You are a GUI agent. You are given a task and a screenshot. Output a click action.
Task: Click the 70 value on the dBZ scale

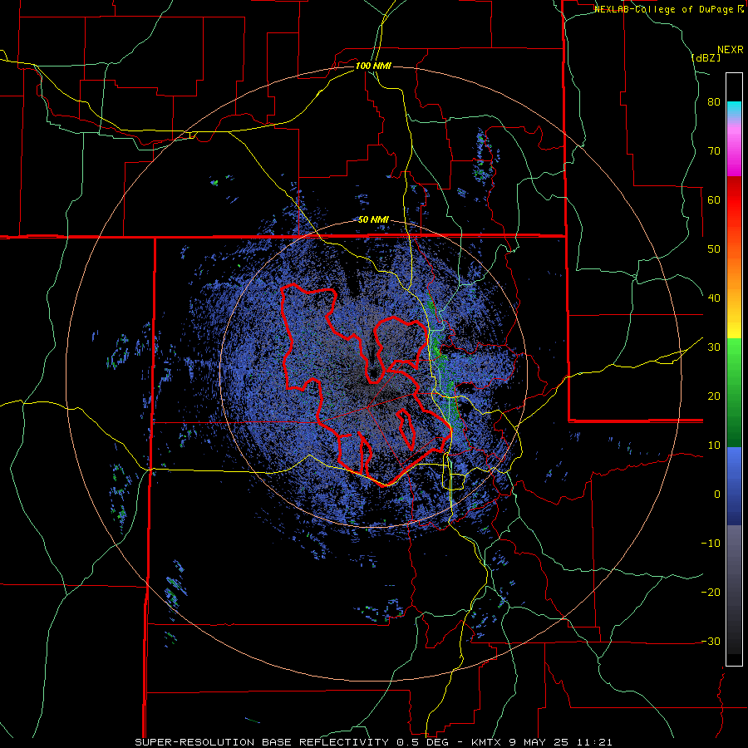[714, 150]
